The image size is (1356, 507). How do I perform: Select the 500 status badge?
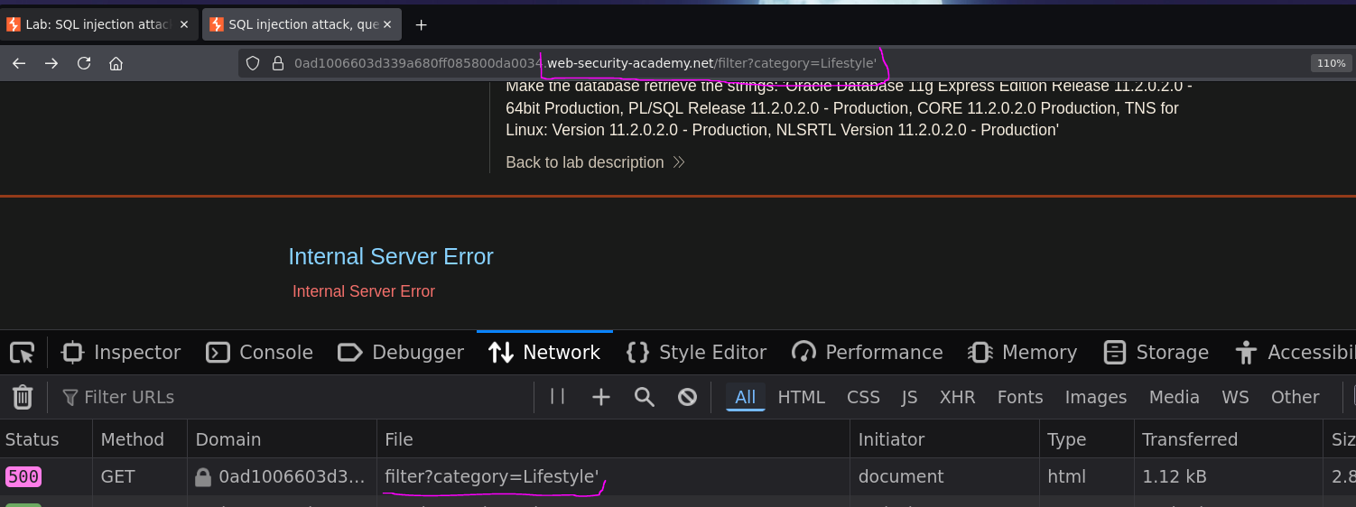point(23,476)
